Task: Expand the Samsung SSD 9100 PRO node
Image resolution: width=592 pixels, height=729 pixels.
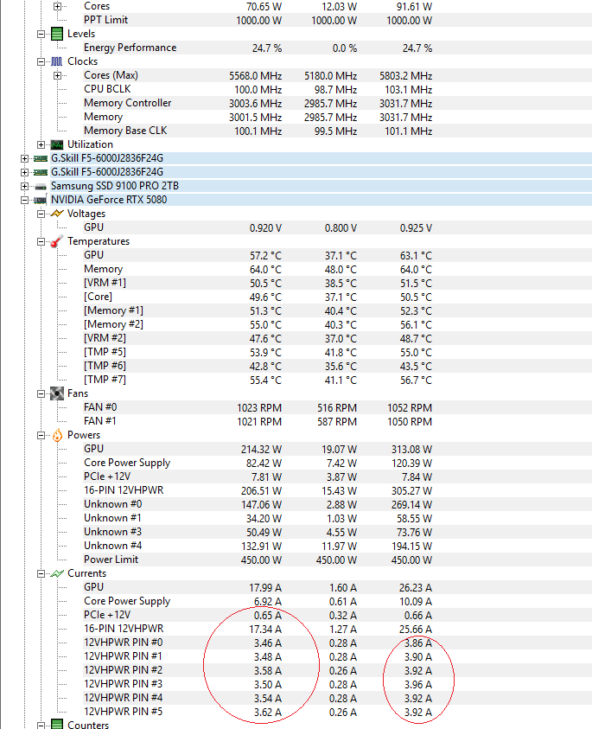Action: point(24,187)
